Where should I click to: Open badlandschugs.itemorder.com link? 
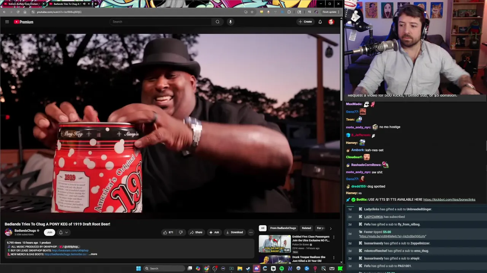click(x=66, y=254)
